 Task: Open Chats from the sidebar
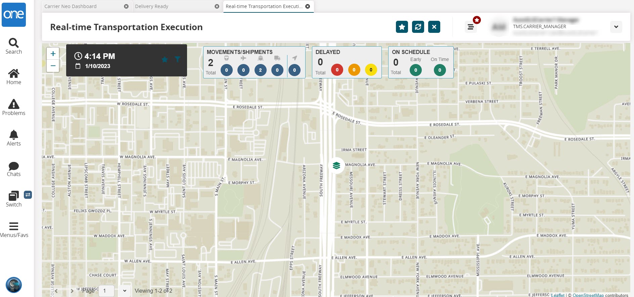coord(14,169)
